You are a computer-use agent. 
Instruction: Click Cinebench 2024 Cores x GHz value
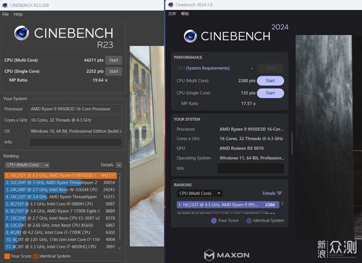coord(251,139)
